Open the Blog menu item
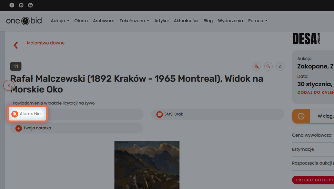The width and height of the screenshot is (334, 189). click(208, 21)
